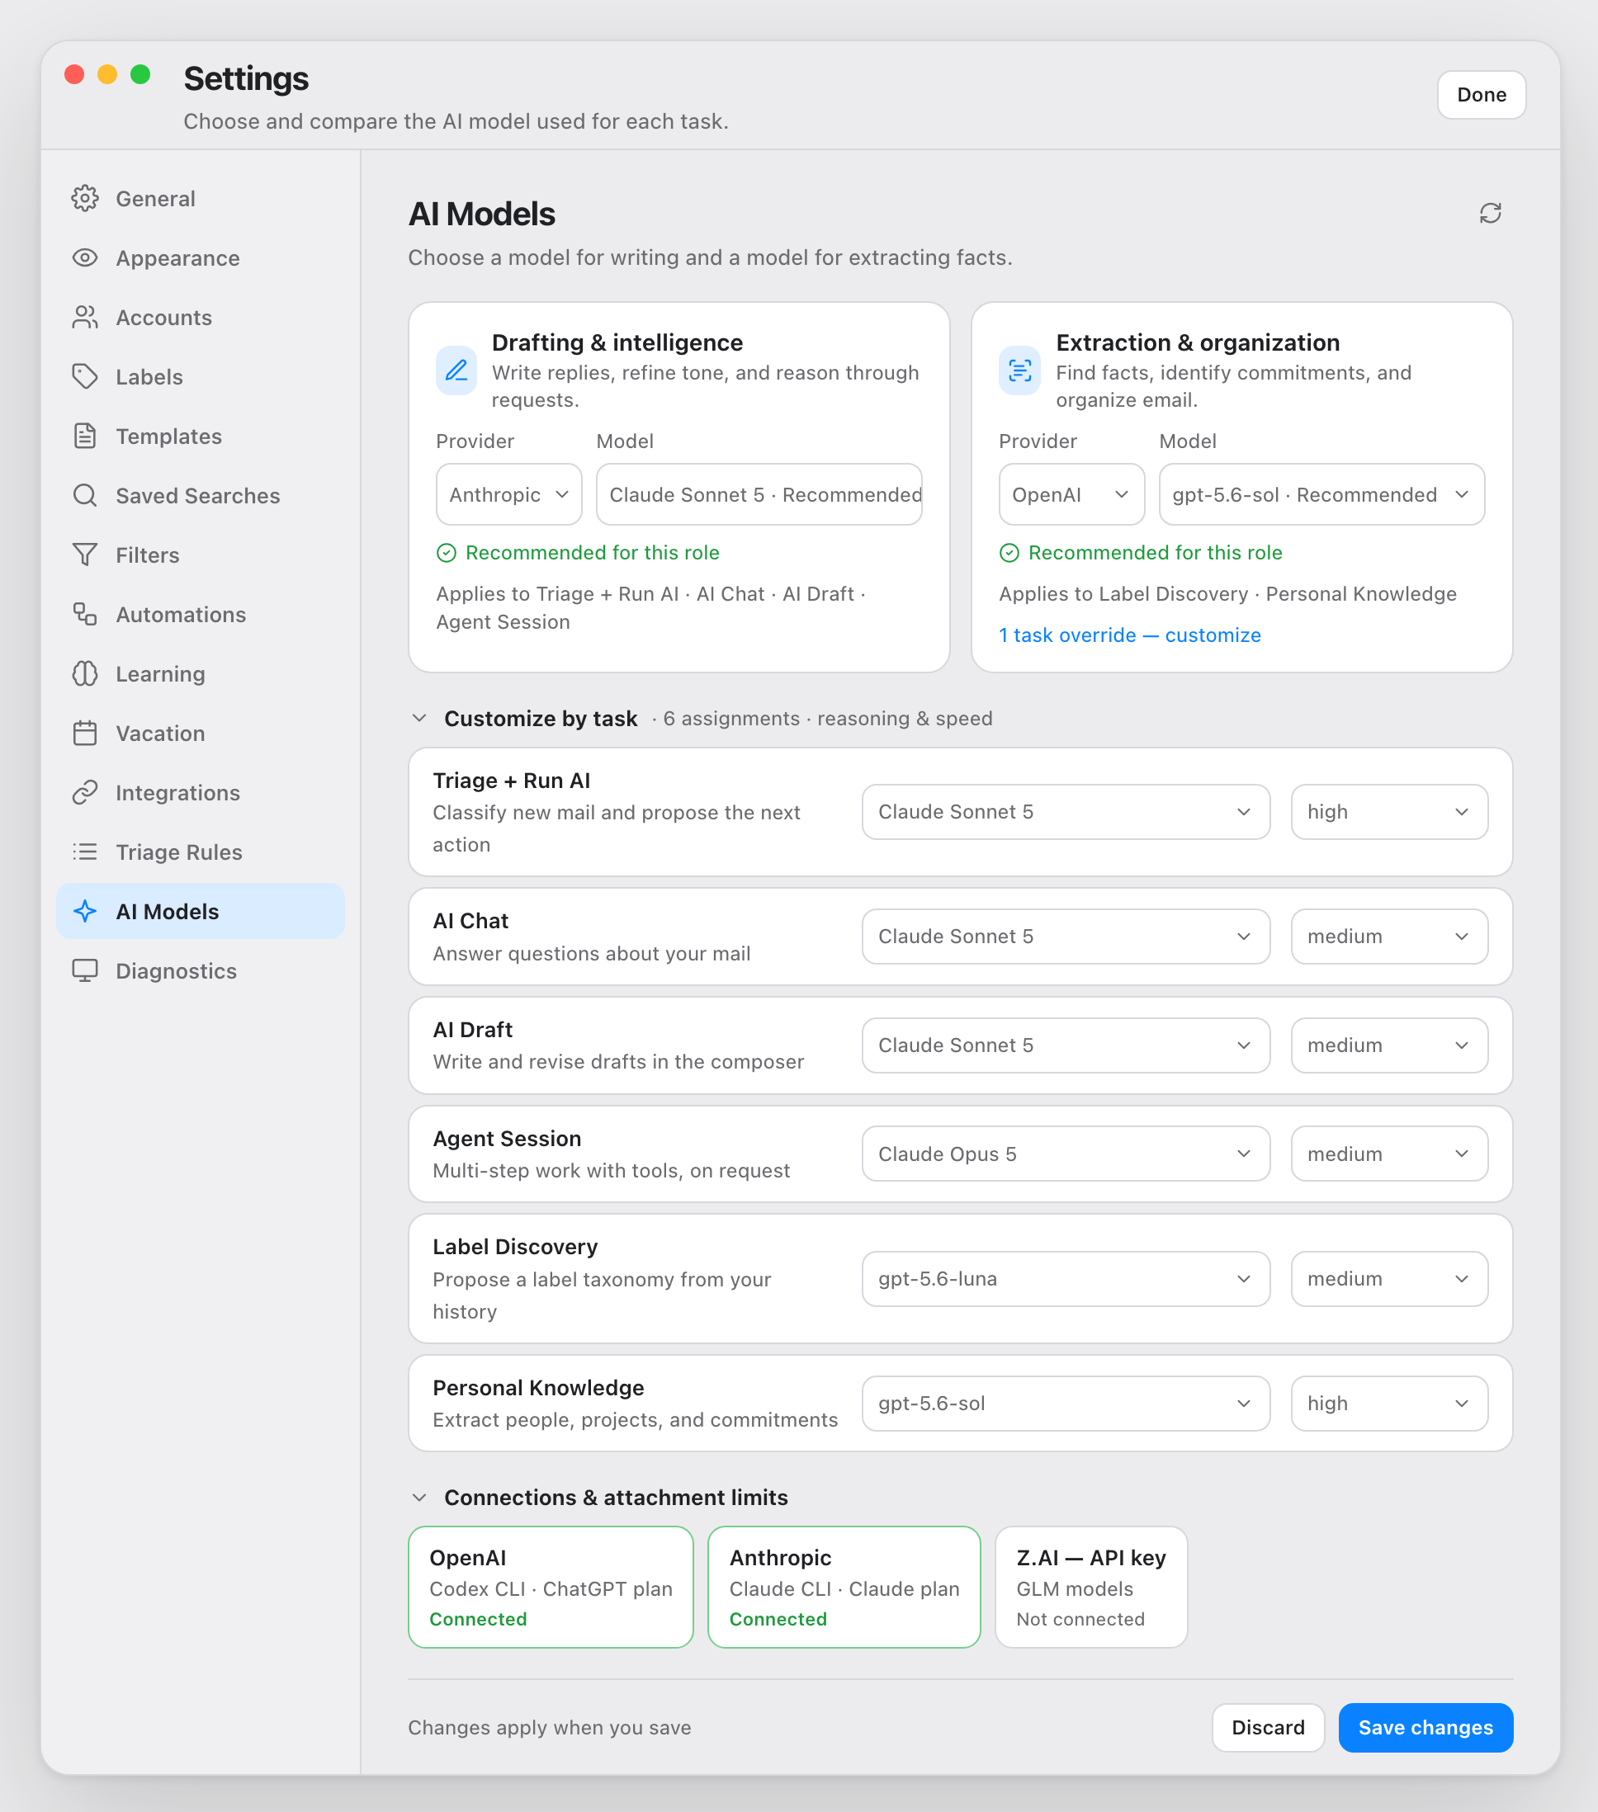
Task: Click Save changes
Action: coord(1425,1728)
